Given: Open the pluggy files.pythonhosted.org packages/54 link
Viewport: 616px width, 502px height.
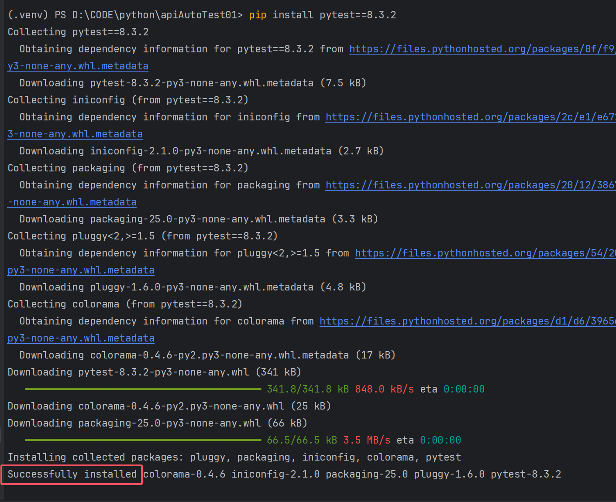Looking at the screenshot, I should pos(485,253).
